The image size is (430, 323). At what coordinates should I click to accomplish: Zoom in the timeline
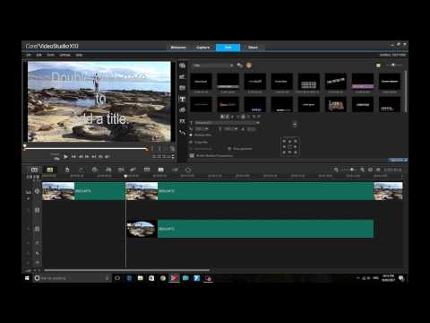coord(362,170)
